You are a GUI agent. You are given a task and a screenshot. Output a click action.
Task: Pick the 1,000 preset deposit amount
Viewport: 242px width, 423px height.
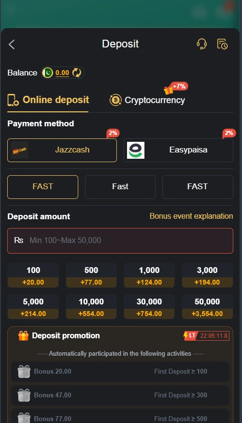[149, 275]
